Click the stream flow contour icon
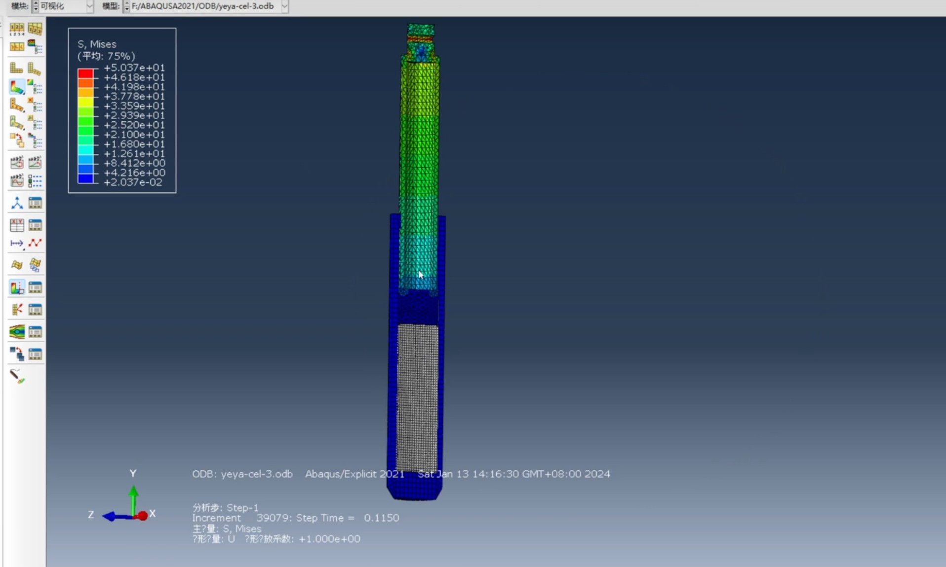 point(17,332)
